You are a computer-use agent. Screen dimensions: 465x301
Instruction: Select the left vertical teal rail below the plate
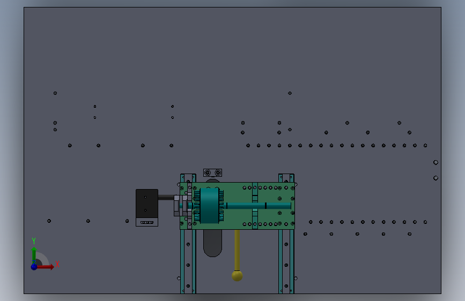[188, 261]
